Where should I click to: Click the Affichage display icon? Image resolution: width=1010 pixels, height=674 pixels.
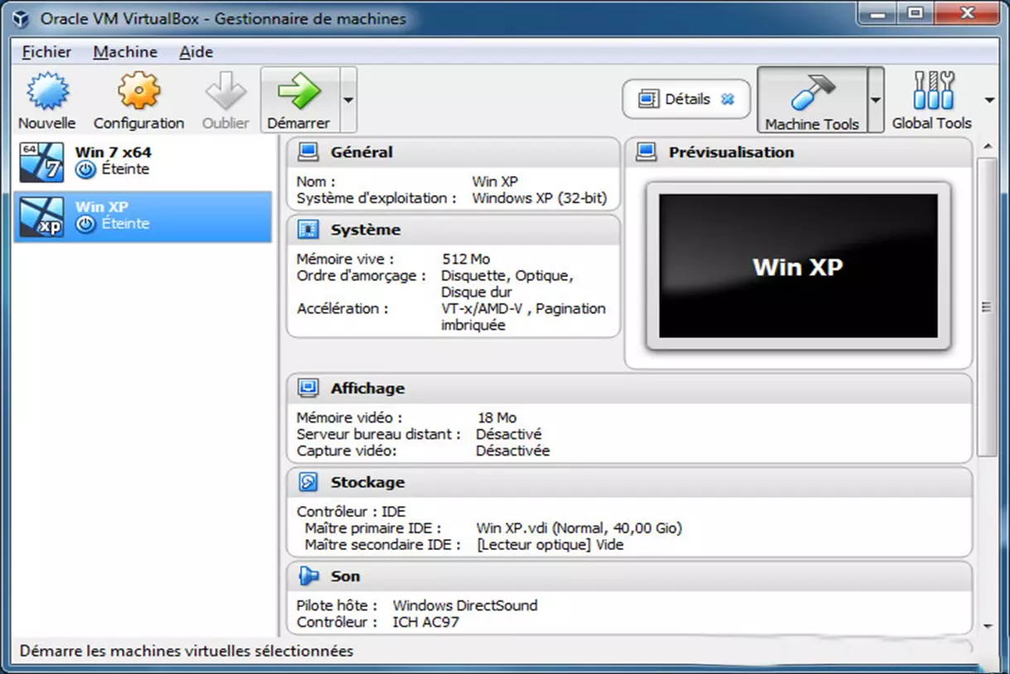pyautogui.click(x=308, y=389)
